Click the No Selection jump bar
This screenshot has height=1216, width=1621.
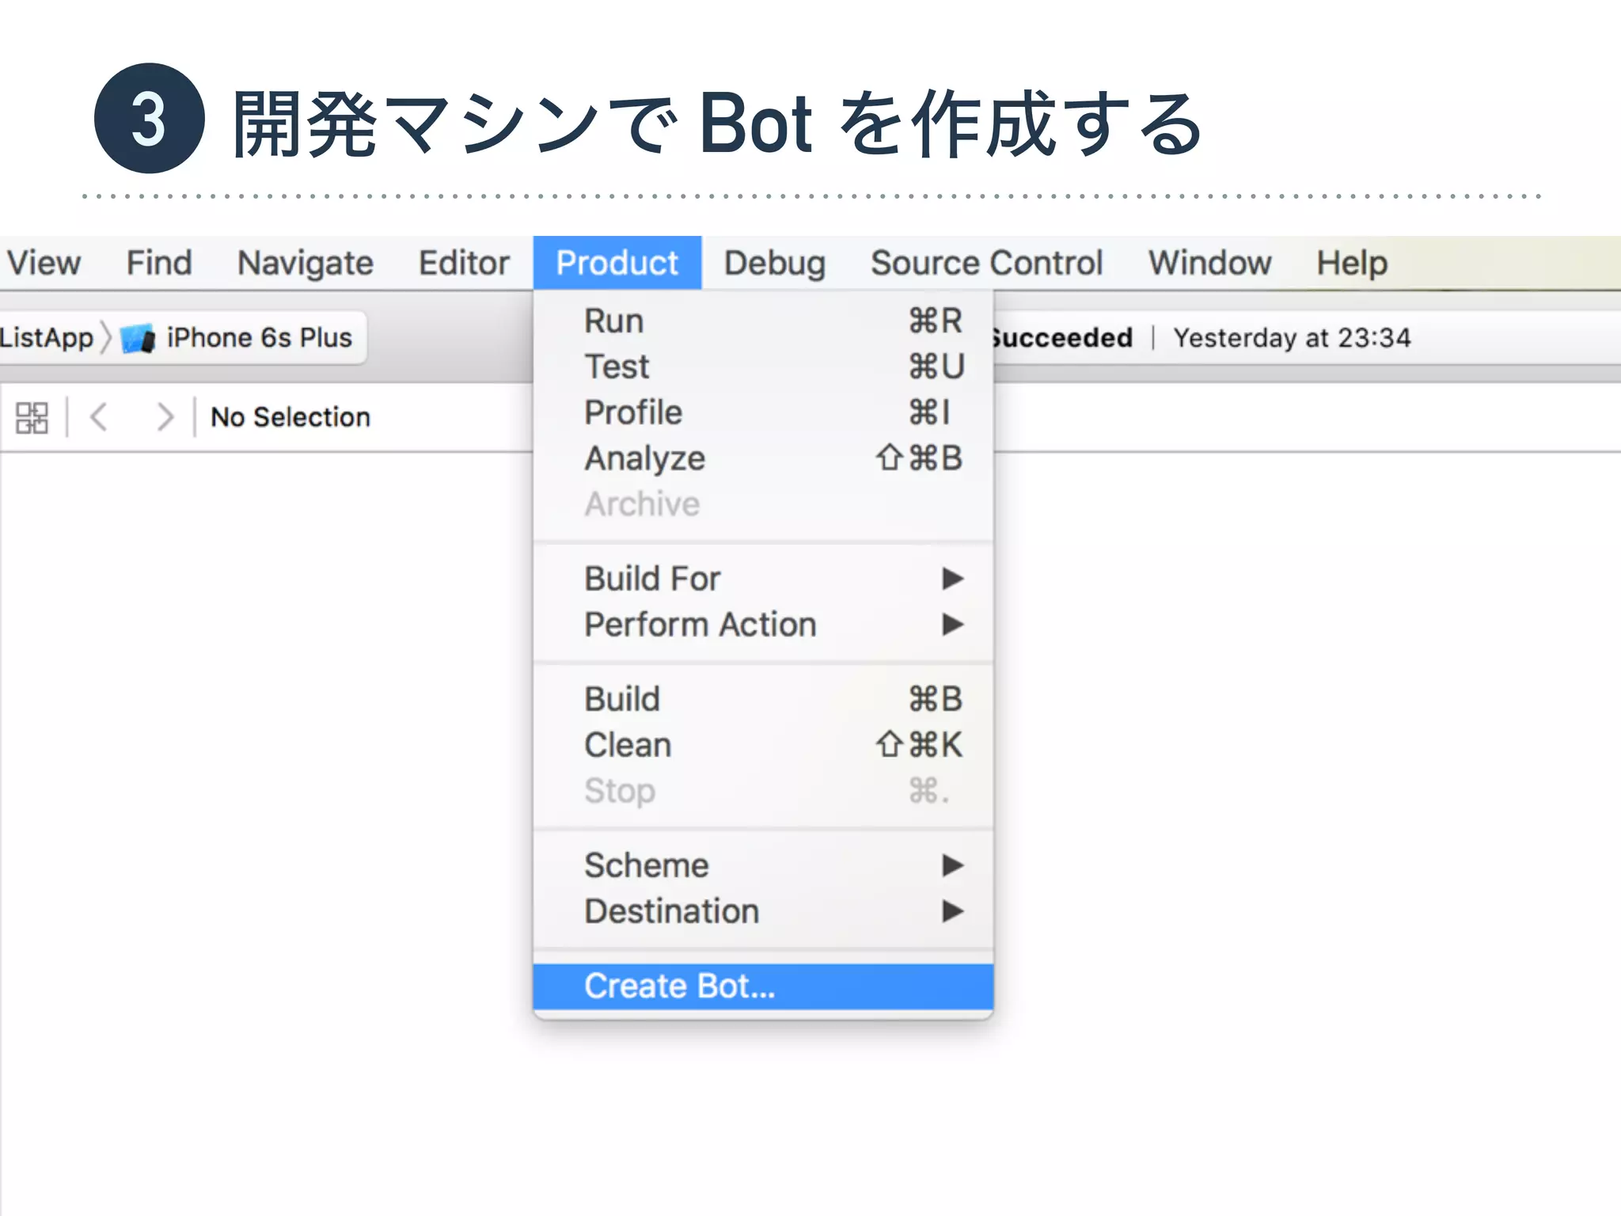tap(290, 417)
